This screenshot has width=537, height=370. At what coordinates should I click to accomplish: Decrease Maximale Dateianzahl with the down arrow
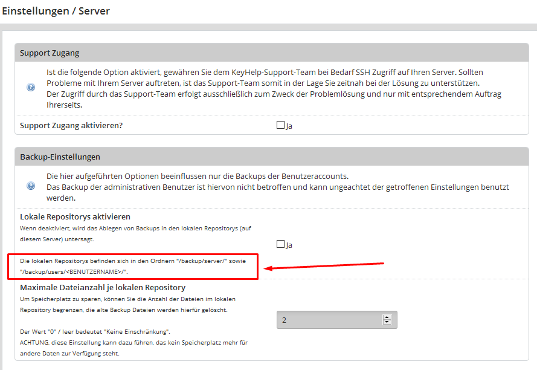tap(387, 322)
